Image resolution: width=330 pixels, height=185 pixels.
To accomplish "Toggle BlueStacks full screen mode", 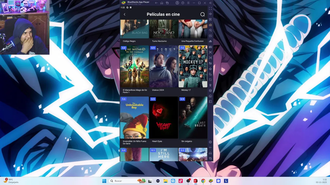I will (210, 8).
